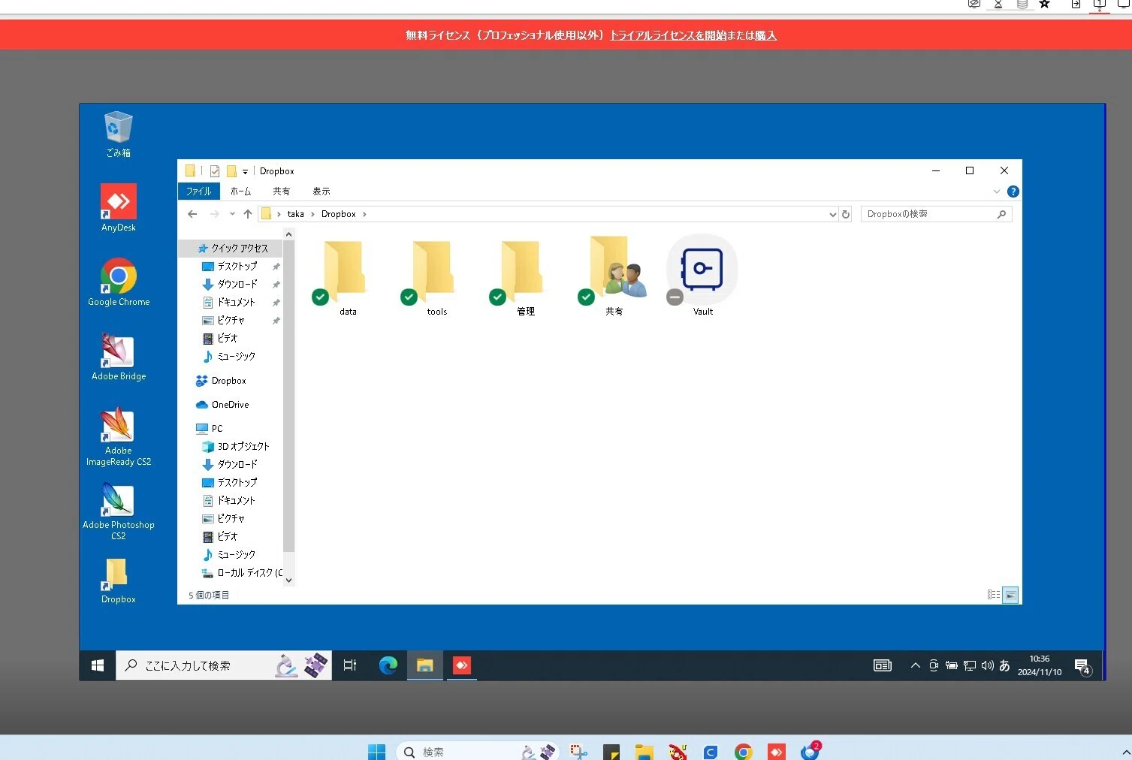Switch to details view layout

tap(994, 595)
